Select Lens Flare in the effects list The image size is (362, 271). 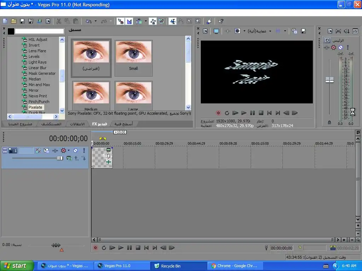[x=37, y=51]
